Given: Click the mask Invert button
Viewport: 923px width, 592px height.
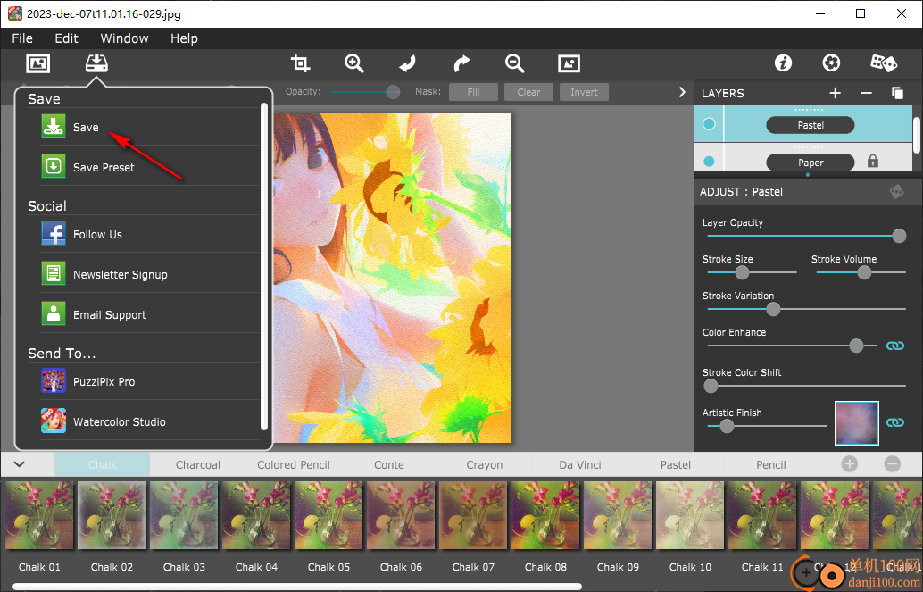Looking at the screenshot, I should click(x=584, y=92).
